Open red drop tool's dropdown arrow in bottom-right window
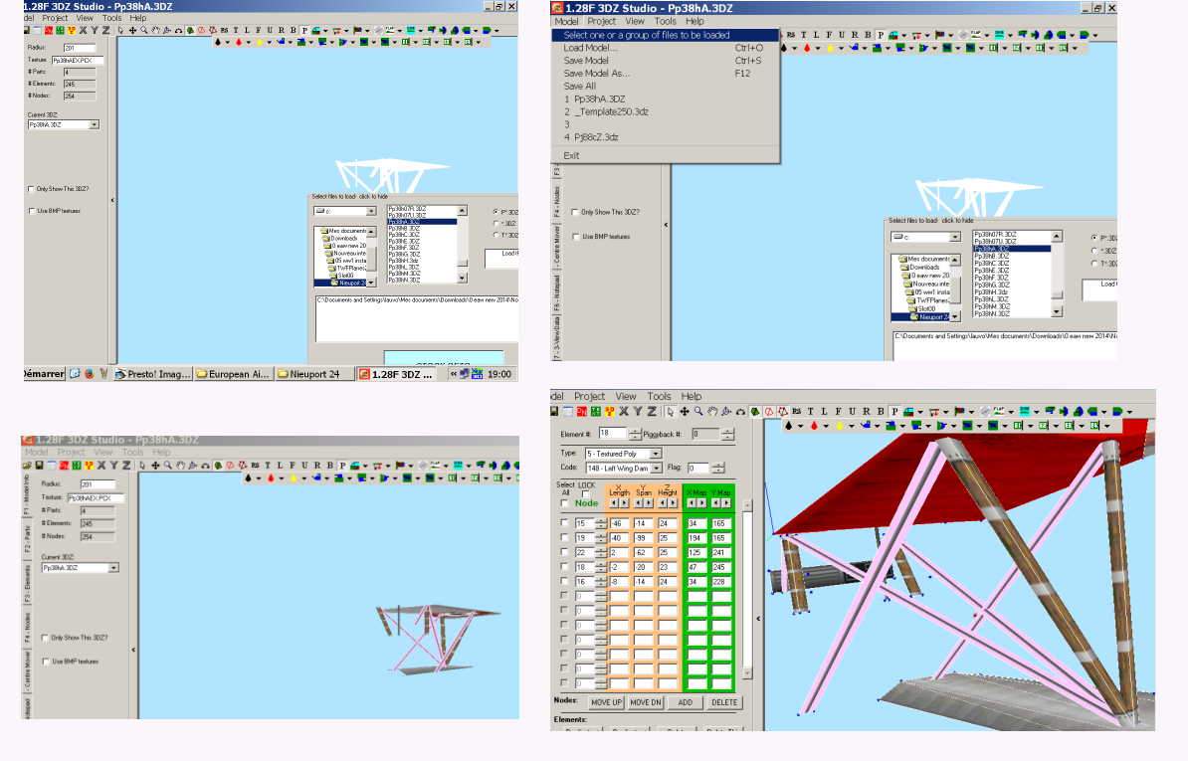Screen dimensions: 1188x761 coord(824,427)
